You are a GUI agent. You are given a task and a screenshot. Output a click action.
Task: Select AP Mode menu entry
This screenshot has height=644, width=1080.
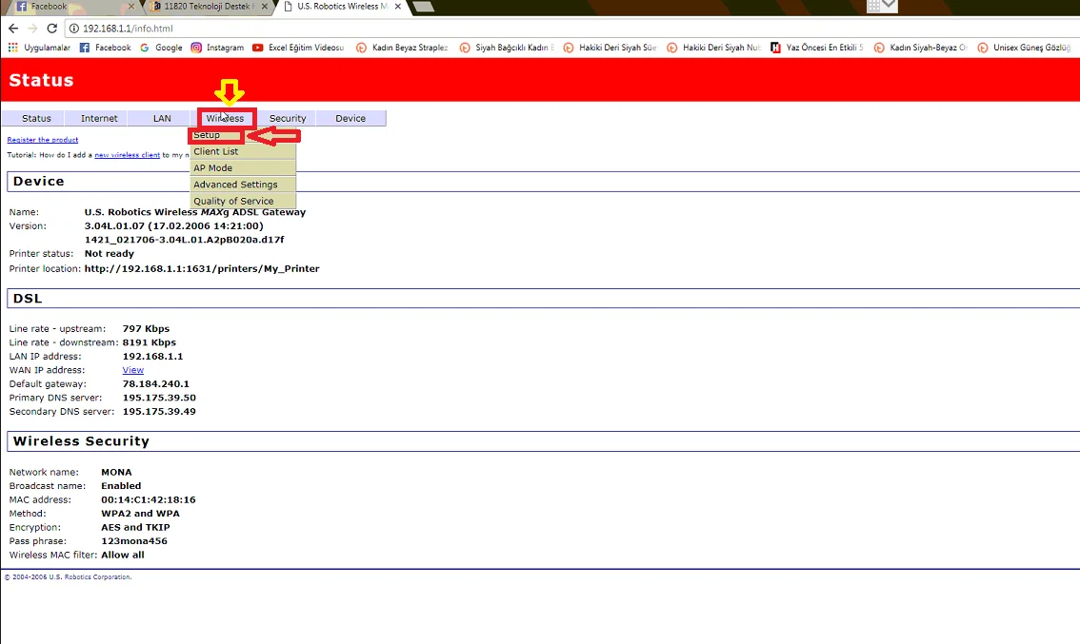[213, 167]
